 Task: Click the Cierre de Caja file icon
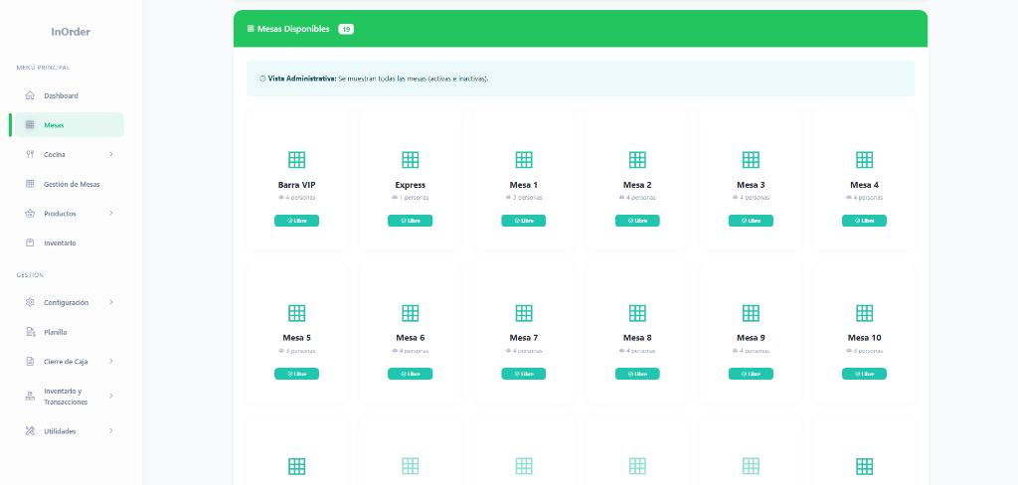(30, 362)
